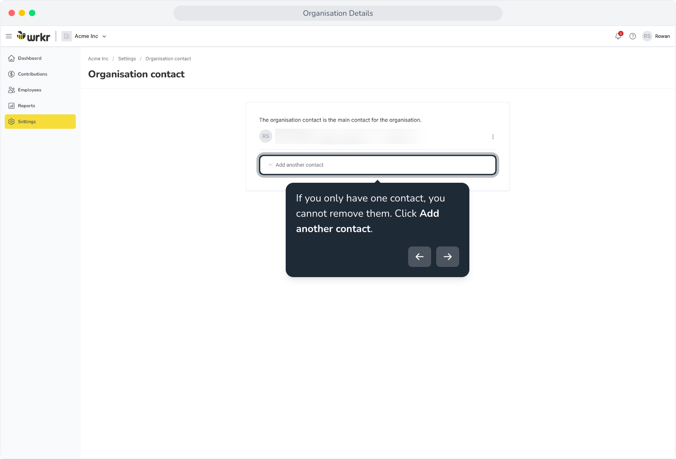Viewport: 676px width, 459px height.
Task: Open the help question mark icon
Action: (633, 36)
